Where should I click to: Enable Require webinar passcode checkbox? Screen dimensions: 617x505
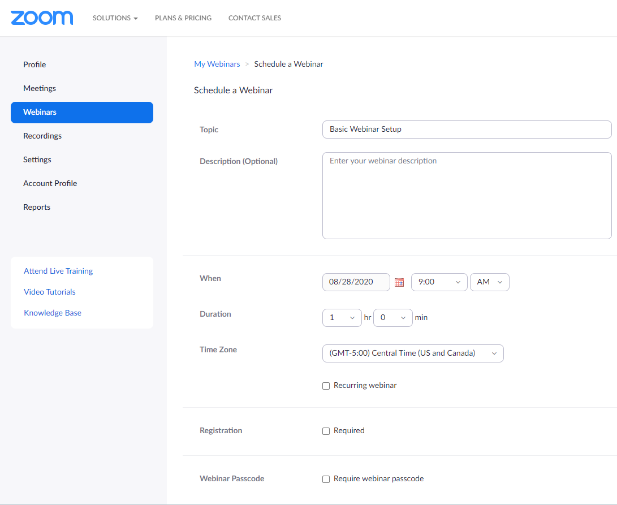pos(326,479)
